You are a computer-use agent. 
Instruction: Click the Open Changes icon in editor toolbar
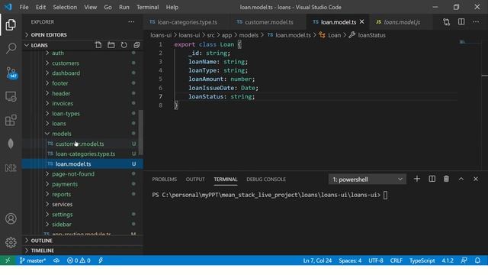point(447,22)
